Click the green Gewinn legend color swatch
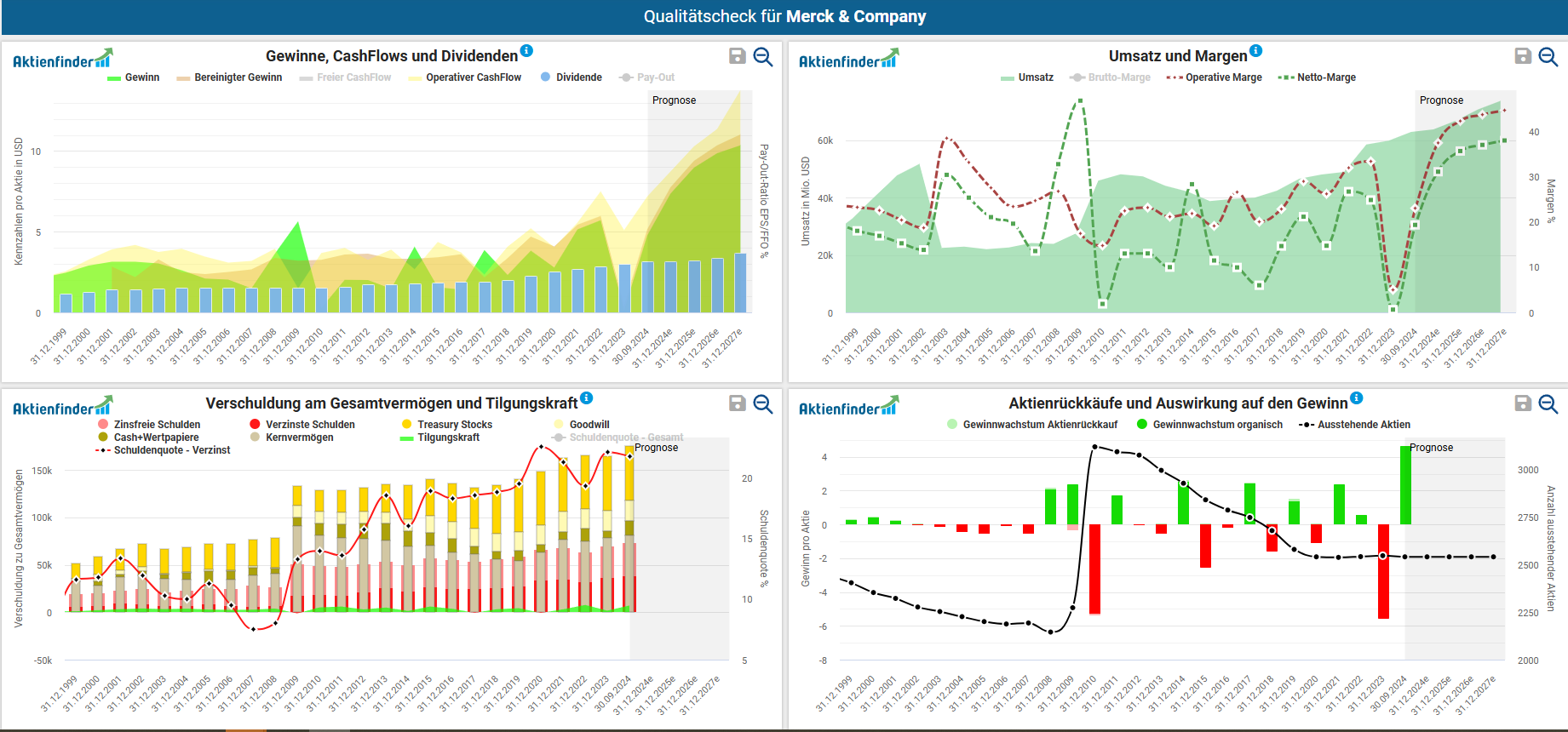 click(x=114, y=78)
